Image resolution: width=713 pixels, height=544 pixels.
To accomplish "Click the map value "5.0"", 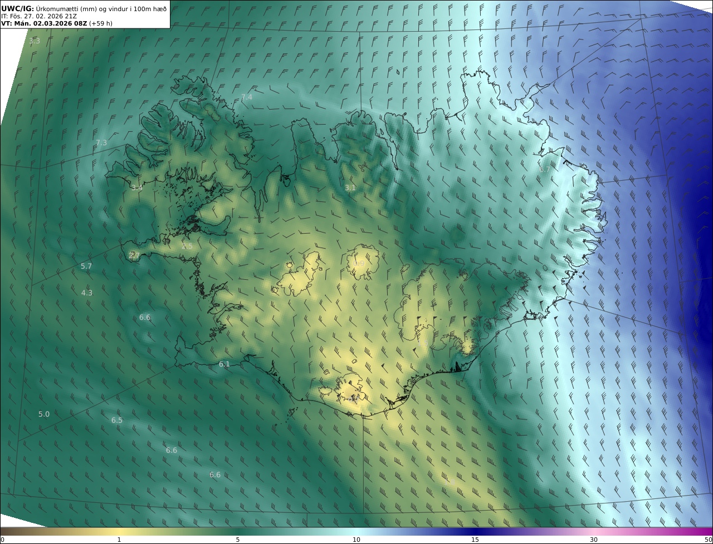I will [44, 414].
